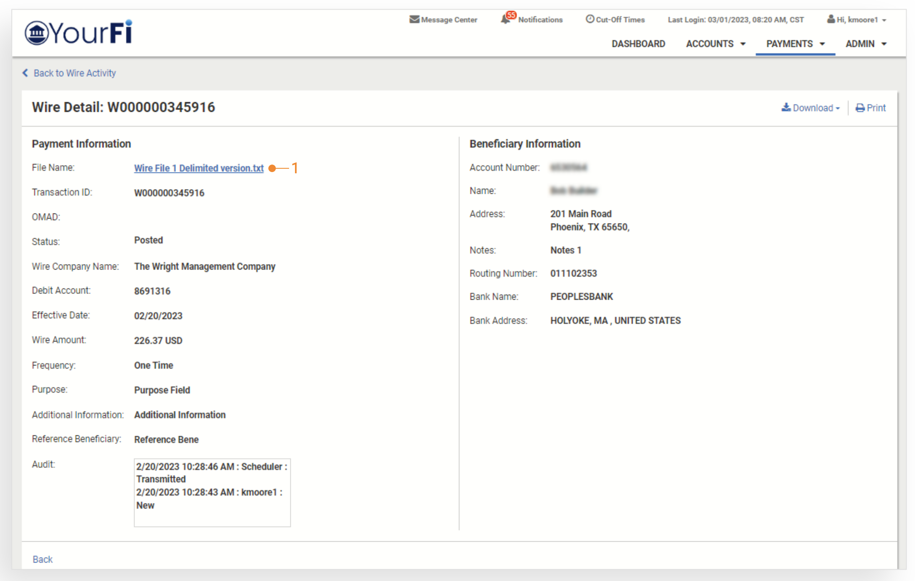Click the Print printer icon
This screenshot has width=915, height=581.
(x=860, y=108)
